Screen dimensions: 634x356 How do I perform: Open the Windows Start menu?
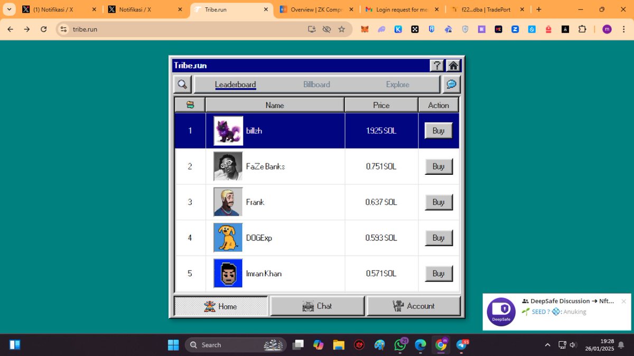coord(173,345)
